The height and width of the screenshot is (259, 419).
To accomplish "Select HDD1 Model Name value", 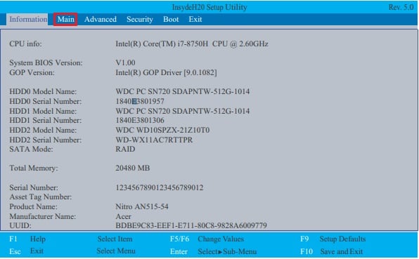I will tap(183, 111).
